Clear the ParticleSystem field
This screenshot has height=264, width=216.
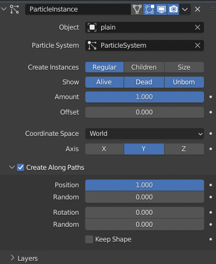(x=197, y=45)
